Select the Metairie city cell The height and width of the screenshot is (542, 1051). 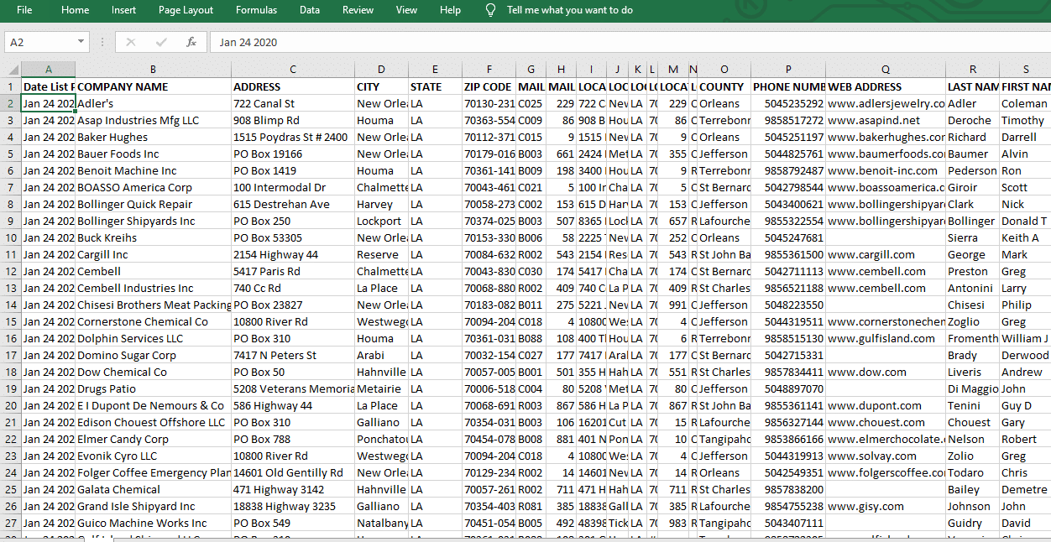point(381,388)
